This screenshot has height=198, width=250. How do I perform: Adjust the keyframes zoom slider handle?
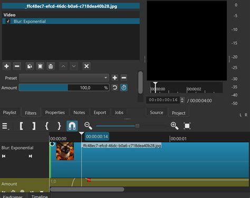click(x=137, y=126)
